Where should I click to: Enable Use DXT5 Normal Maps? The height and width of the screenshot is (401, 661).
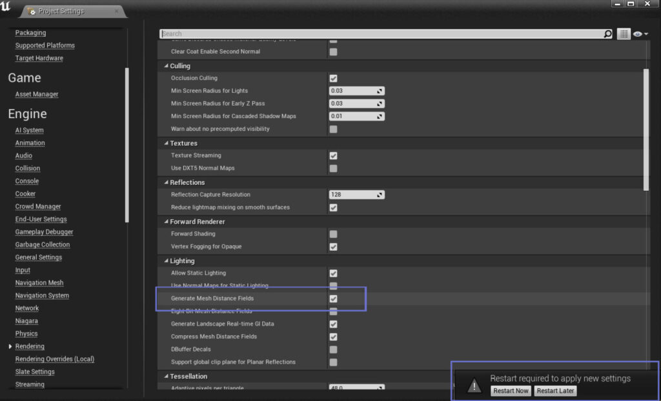pyautogui.click(x=334, y=168)
